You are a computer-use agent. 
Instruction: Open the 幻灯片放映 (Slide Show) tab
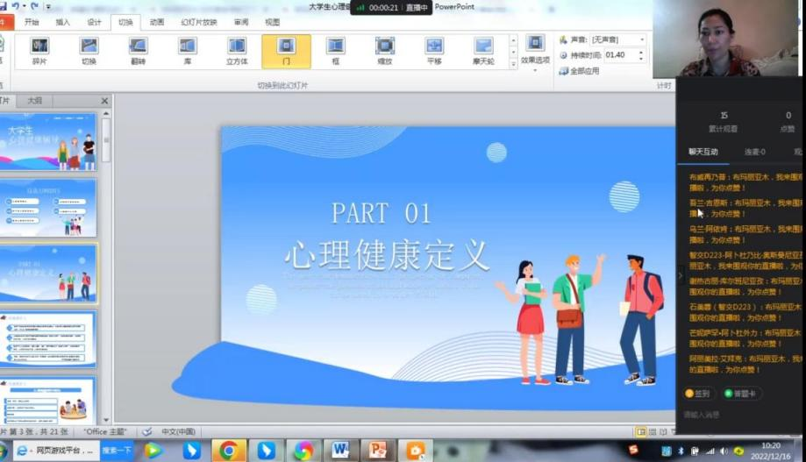tap(198, 22)
